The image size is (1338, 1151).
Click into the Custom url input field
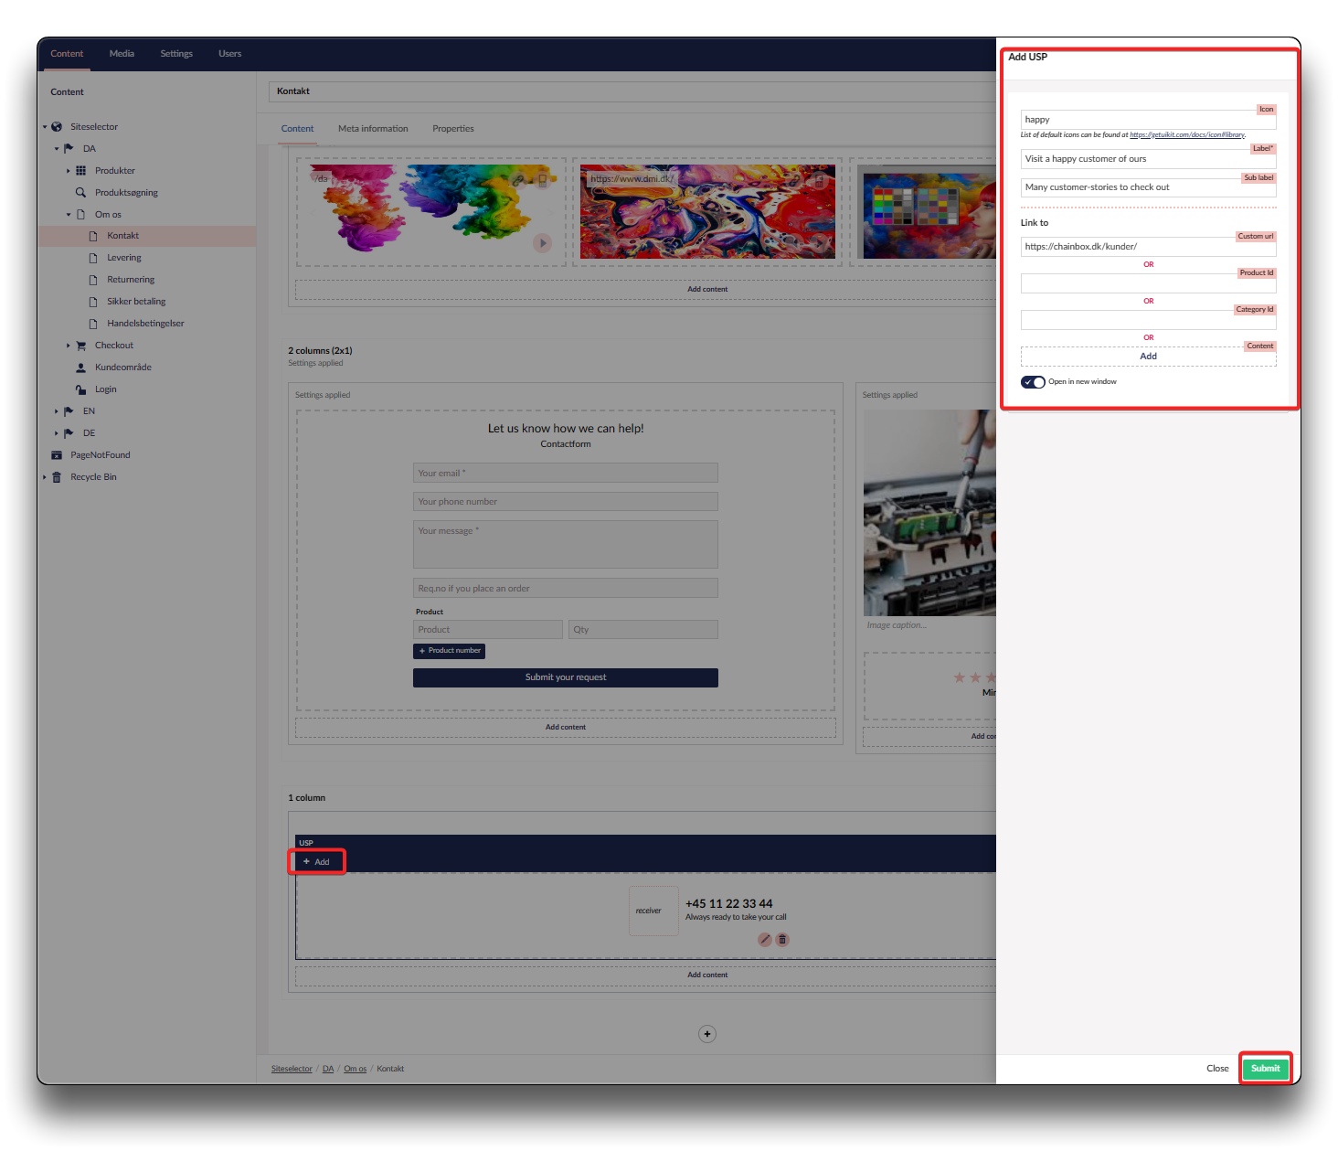1148,247
